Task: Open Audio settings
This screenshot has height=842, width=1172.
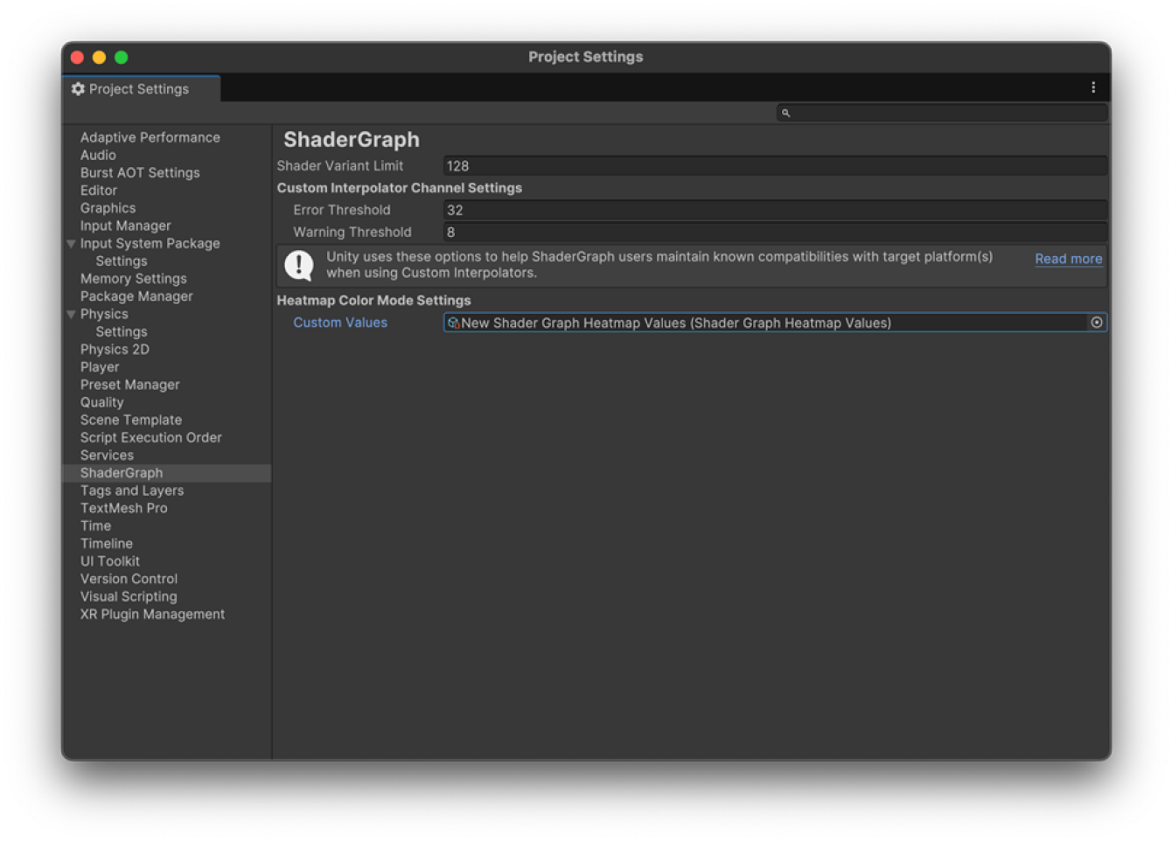Action: tap(98, 155)
